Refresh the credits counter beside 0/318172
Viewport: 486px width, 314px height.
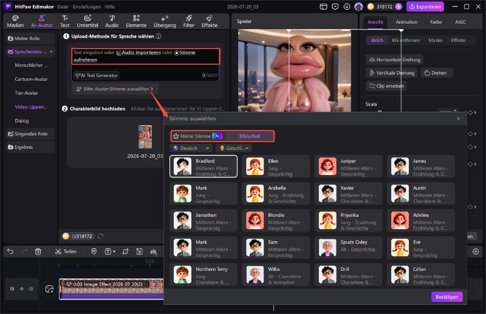(x=100, y=236)
